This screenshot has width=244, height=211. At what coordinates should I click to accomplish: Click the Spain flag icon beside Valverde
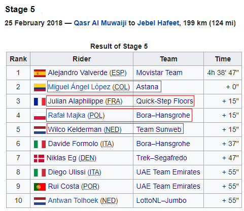(40, 73)
